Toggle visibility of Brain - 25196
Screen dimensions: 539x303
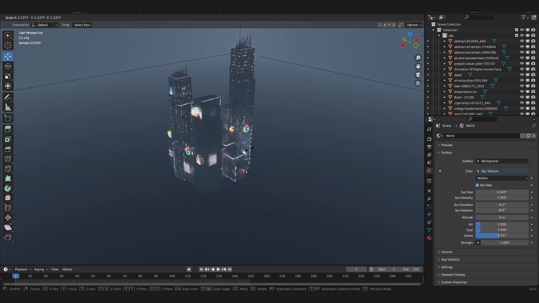tap(521, 97)
